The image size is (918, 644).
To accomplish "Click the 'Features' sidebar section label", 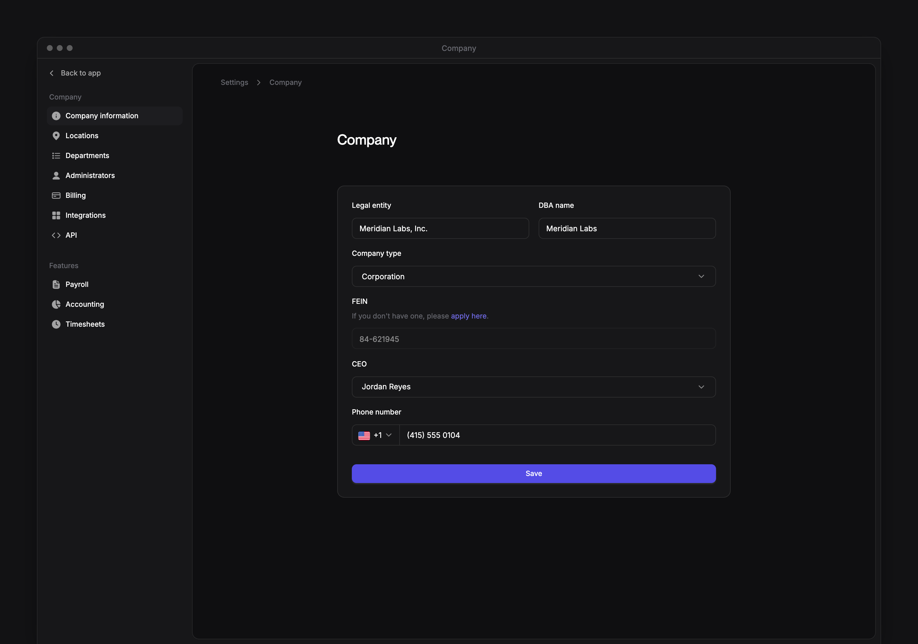I will coord(64,266).
